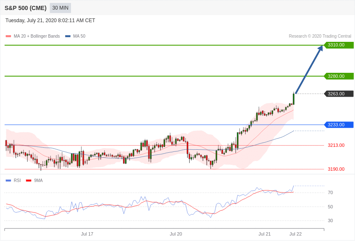Click the 30 MIN timeframe badge
Image resolution: width=355 pixels, height=241 pixels.
pos(60,8)
